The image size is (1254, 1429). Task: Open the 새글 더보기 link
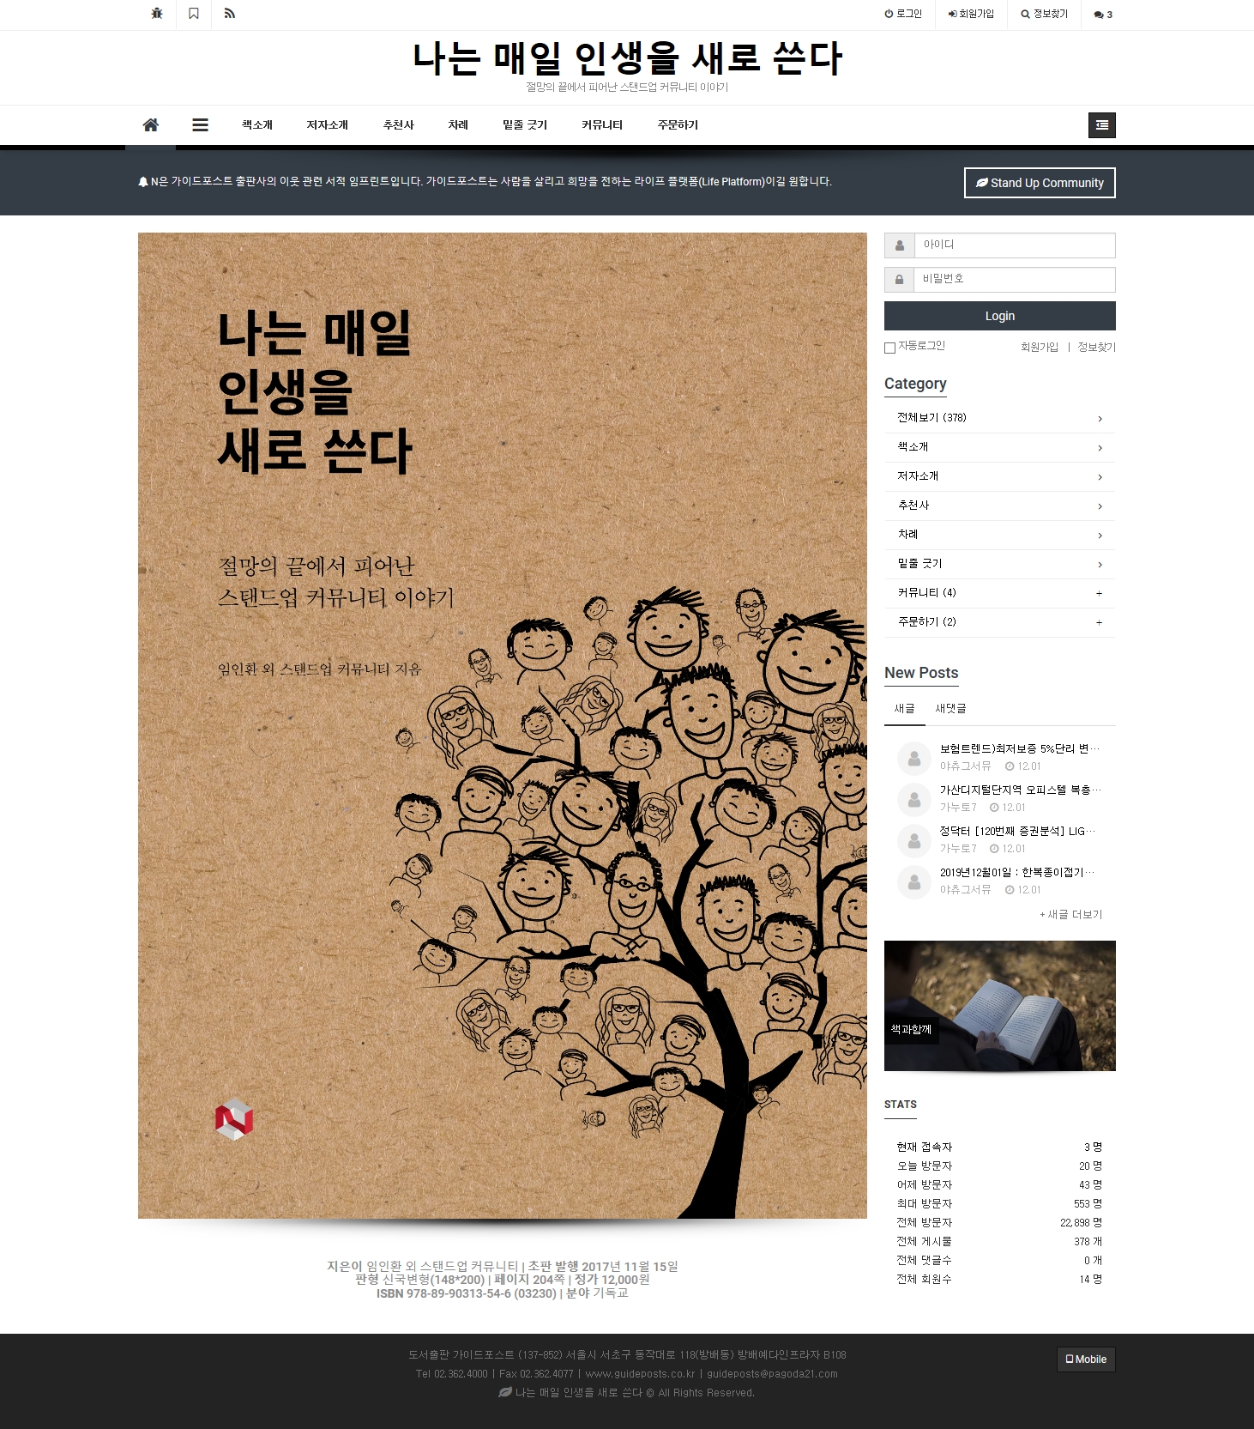click(1070, 915)
